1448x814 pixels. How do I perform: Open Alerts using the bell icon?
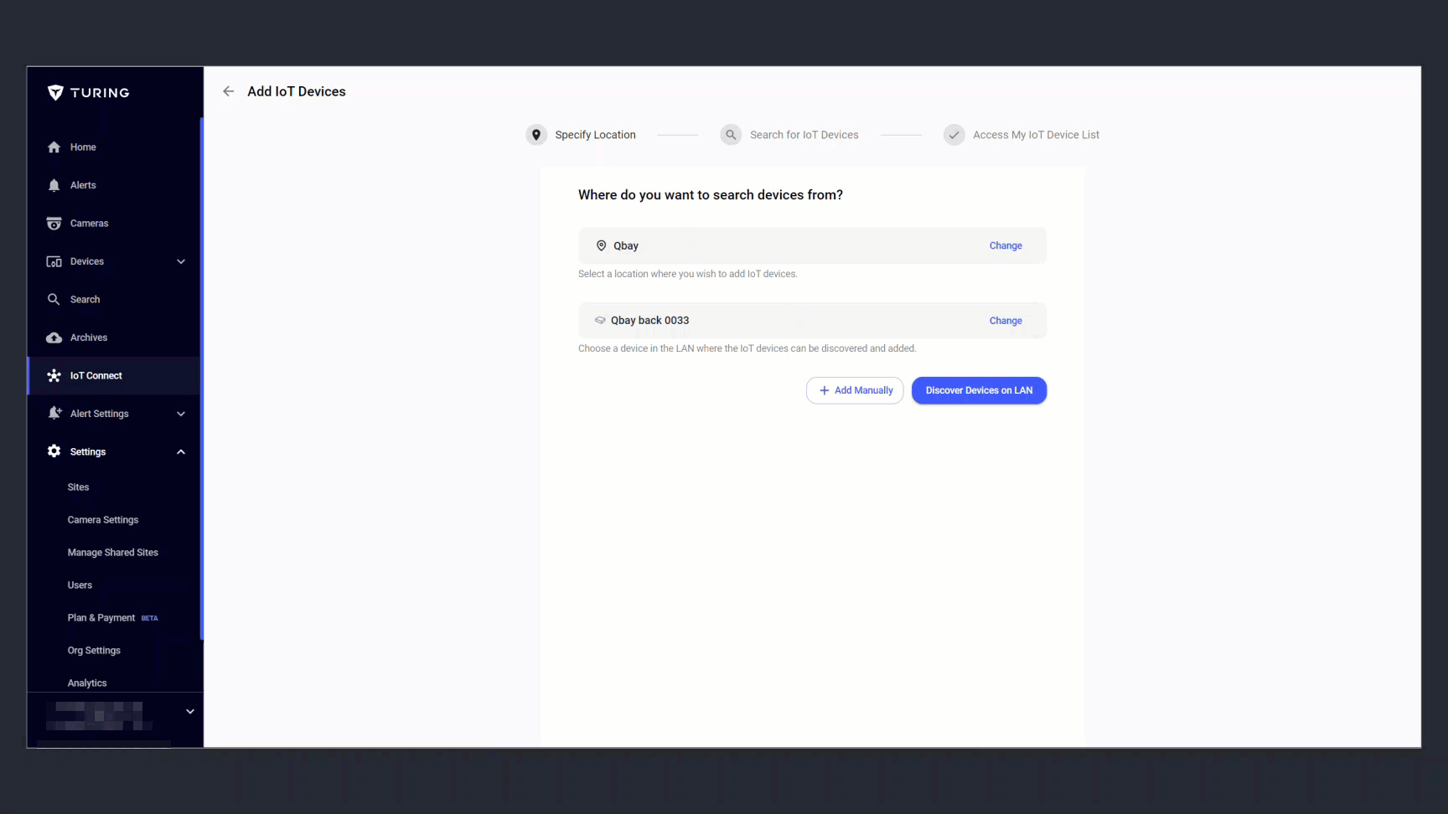pos(54,185)
